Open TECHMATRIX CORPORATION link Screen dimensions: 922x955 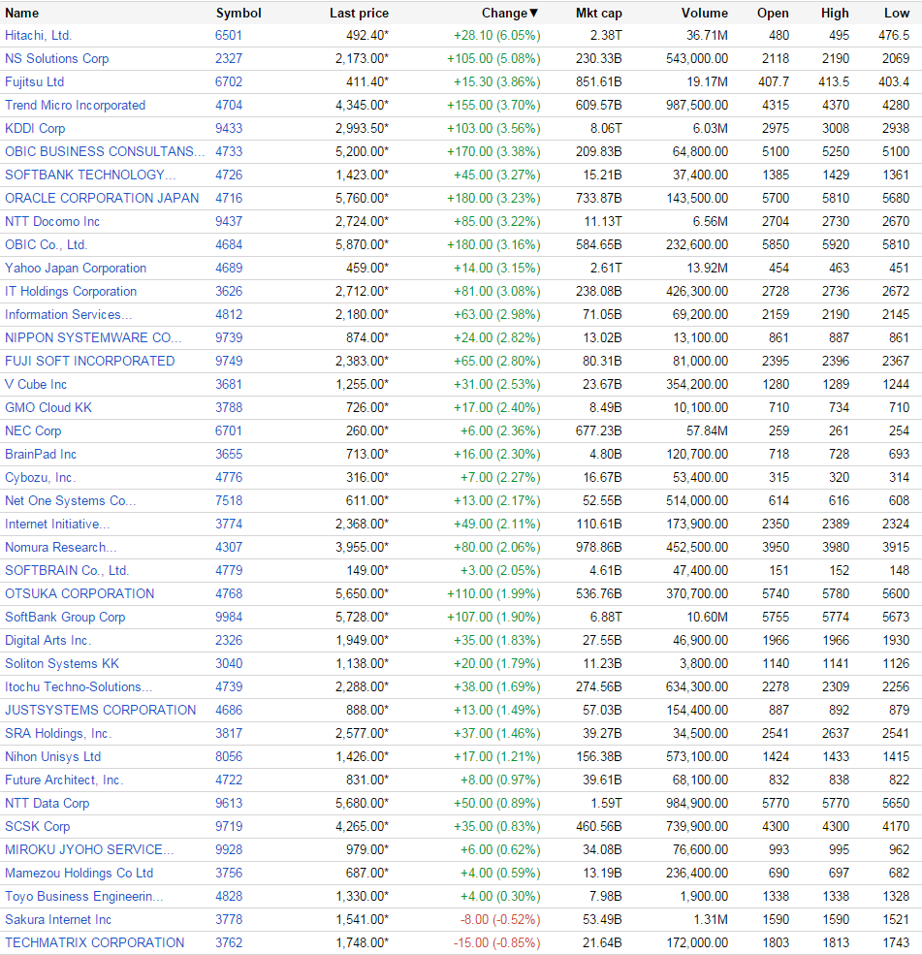(94, 942)
